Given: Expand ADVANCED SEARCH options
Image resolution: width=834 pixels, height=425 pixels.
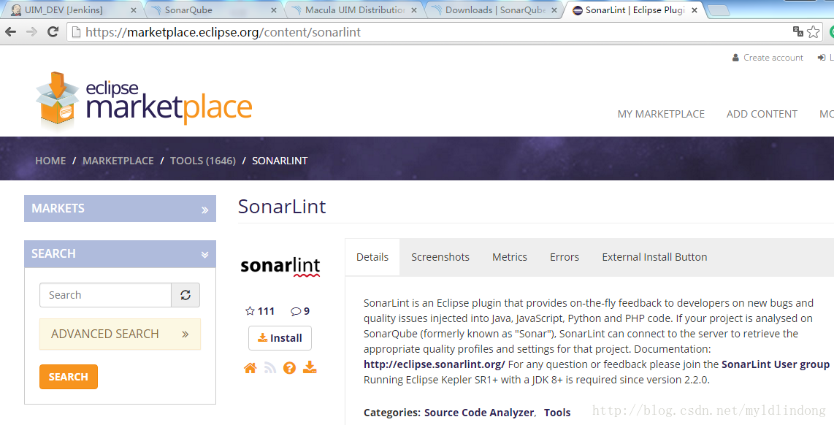Looking at the screenshot, I should point(120,334).
